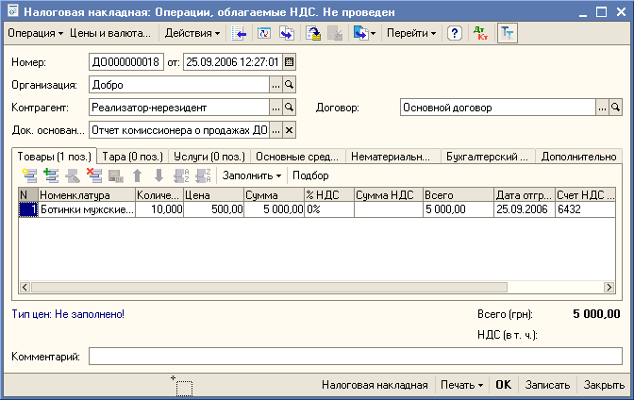Switch to the Услуги (0 поз.) tab
The height and width of the screenshot is (400, 634).
[209, 157]
